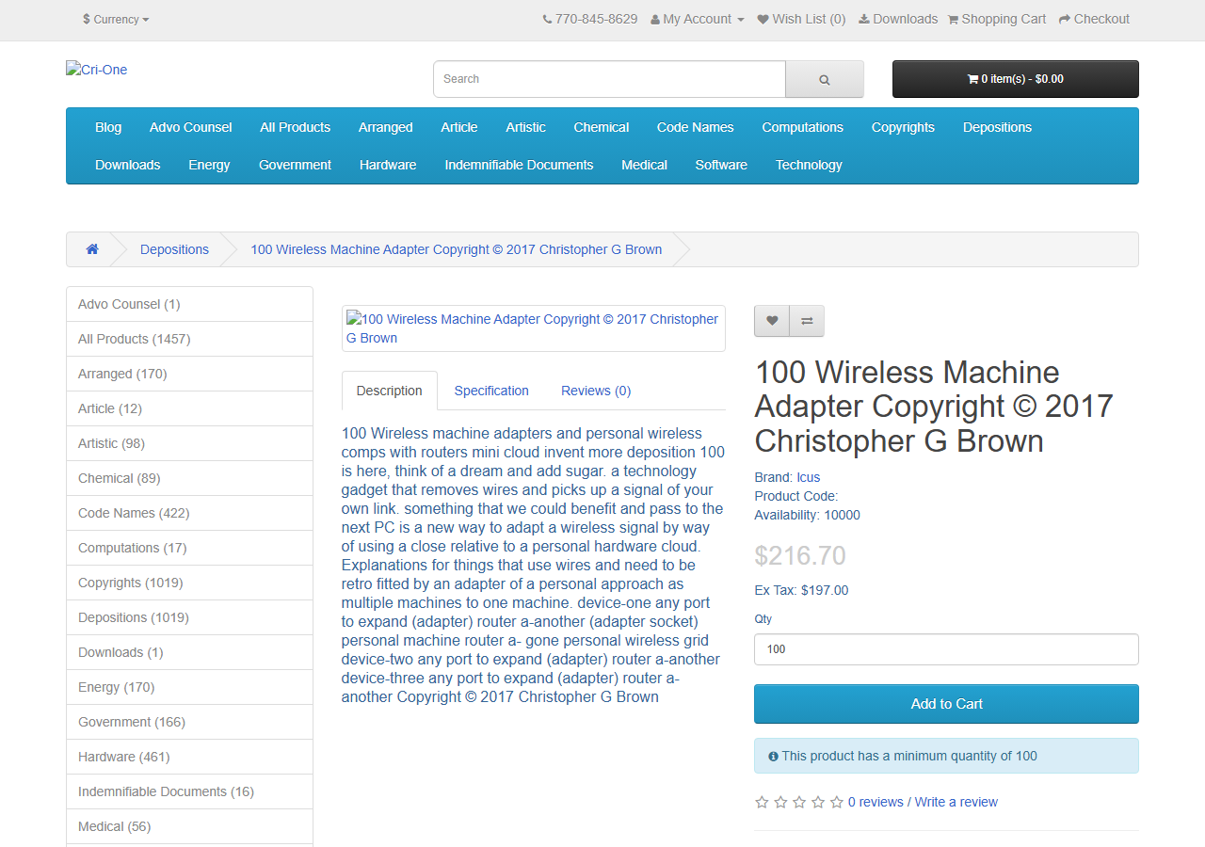Click the Add to Cart button
The image size is (1205, 847).
click(946, 704)
